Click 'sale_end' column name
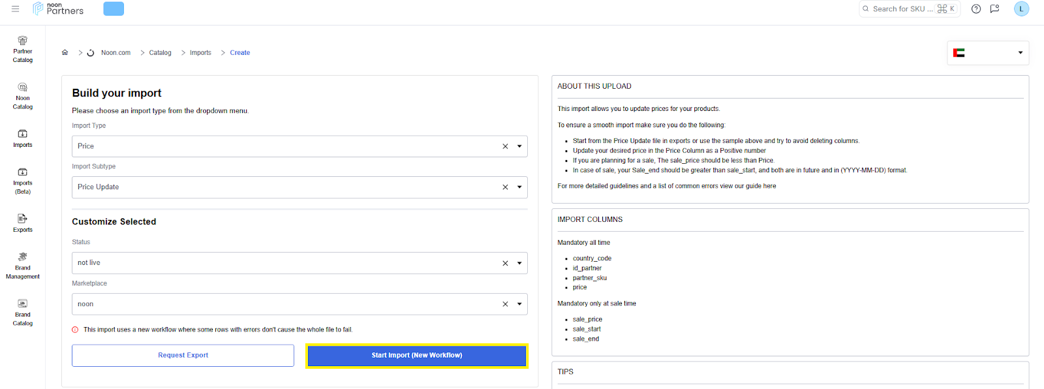The image size is (1044, 389). [x=586, y=339]
